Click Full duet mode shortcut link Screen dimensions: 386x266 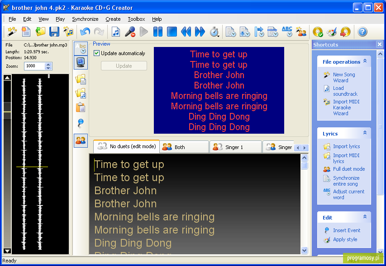(x=349, y=169)
